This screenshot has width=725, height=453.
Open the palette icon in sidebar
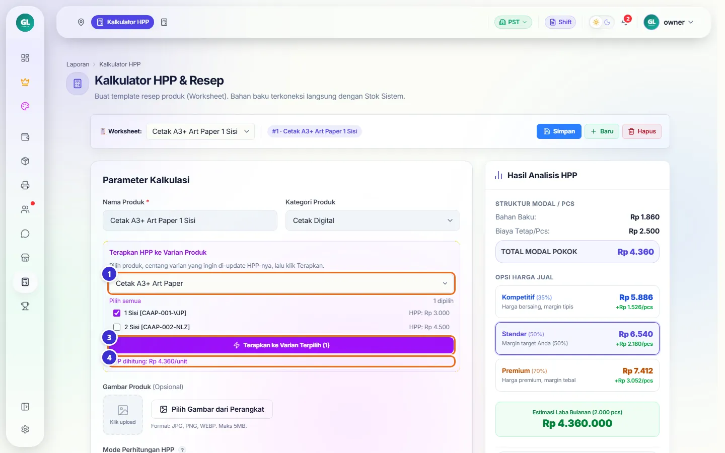(x=25, y=106)
